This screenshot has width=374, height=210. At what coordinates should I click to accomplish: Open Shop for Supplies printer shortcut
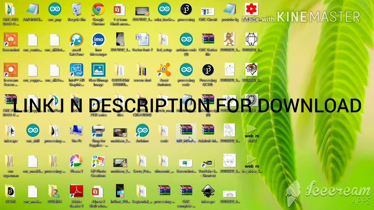tap(98, 136)
